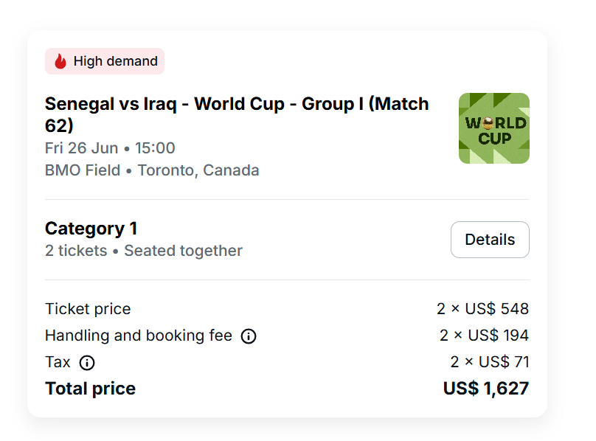This screenshot has height=441, width=596.
Task: Click the info icon beside Tax
Action: coord(87,363)
